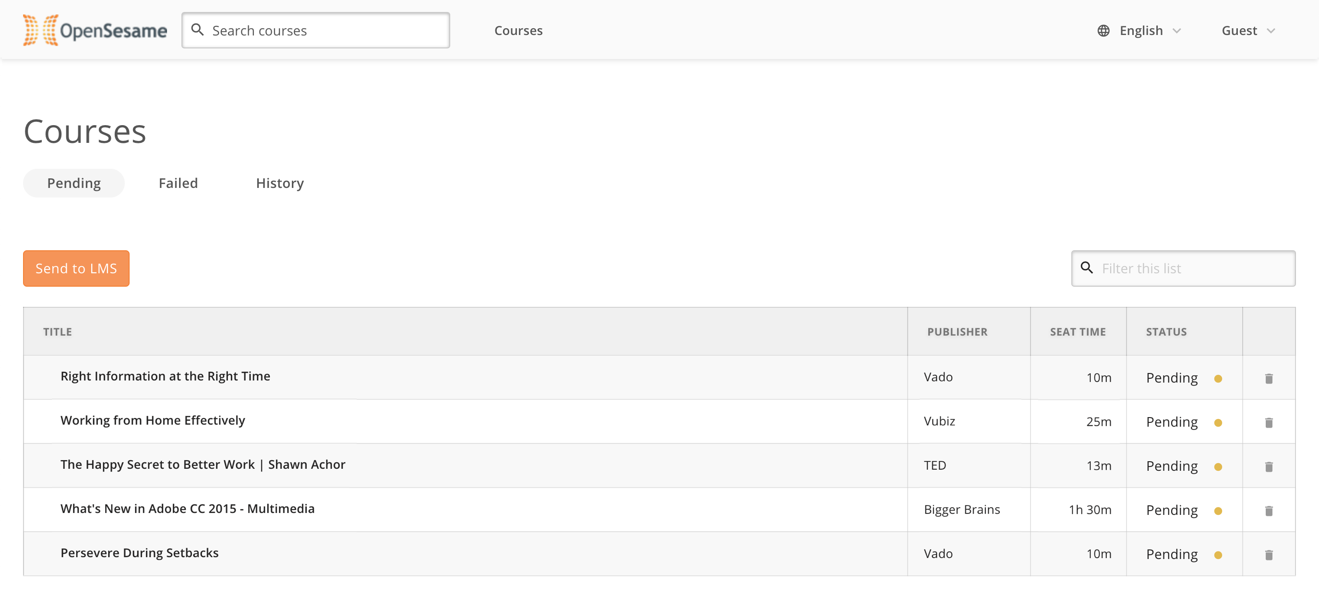Image resolution: width=1319 pixels, height=594 pixels.
Task: Click Pending status of the TED course
Action: click(1172, 466)
